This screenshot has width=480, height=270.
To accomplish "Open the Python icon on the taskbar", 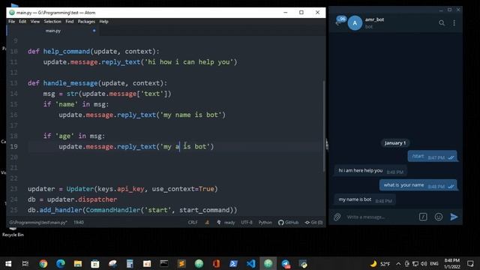I will tap(303, 263).
